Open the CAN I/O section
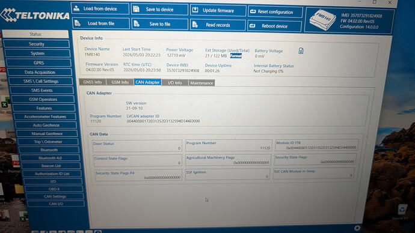Screen dimensions: 415x233 click(x=56, y=204)
